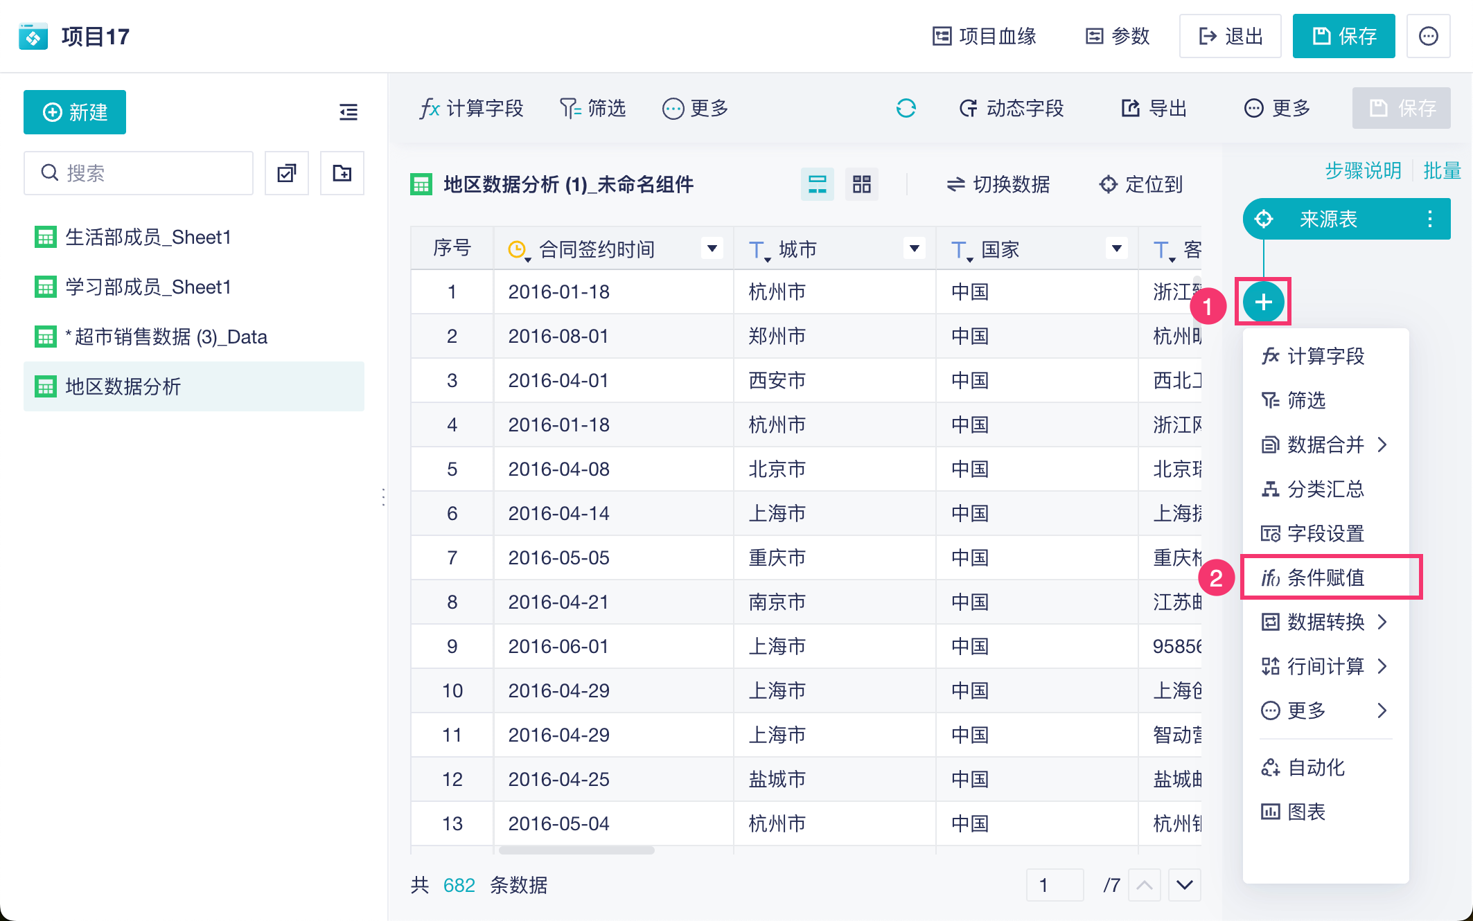This screenshot has height=921, width=1473.
Task: Click the refresh data icon
Action: pos(906,108)
